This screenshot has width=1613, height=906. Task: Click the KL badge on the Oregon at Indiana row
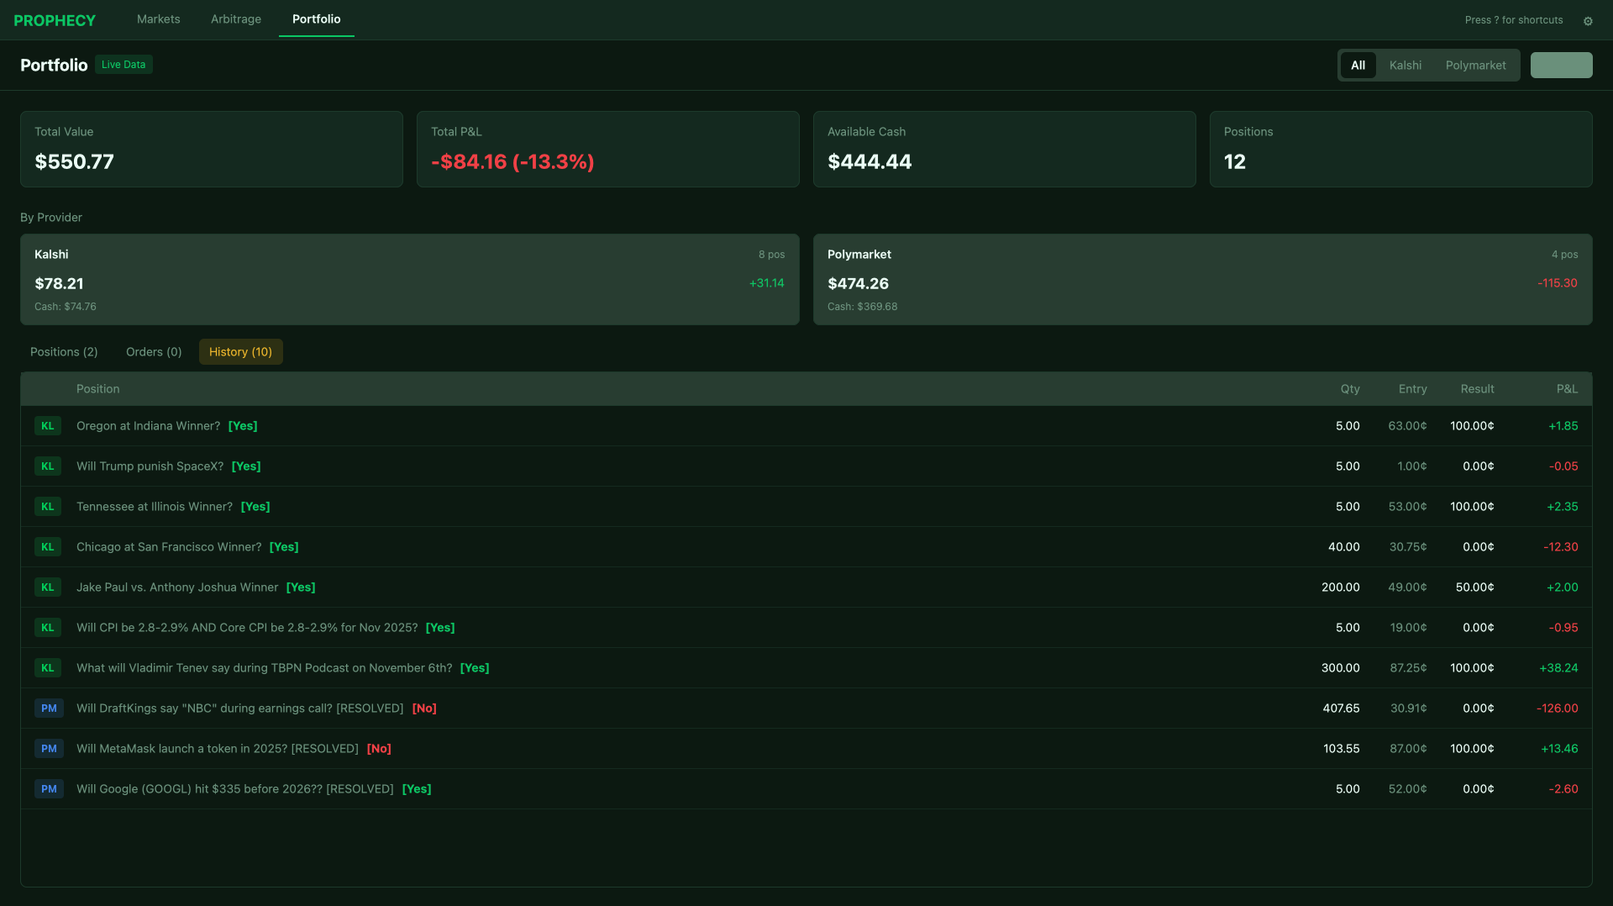point(48,425)
